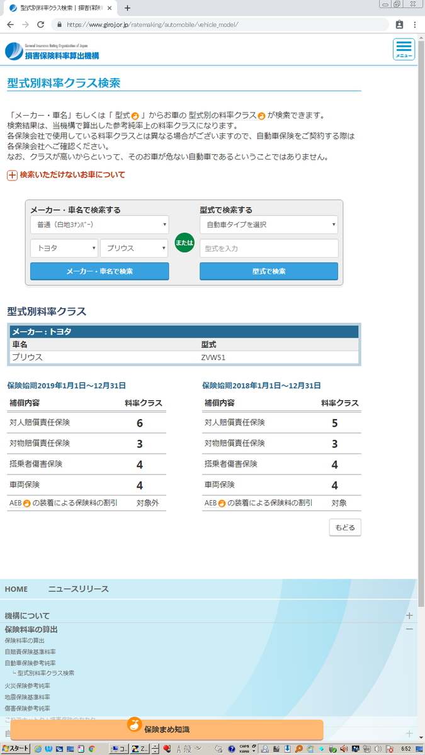Image resolution: width=425 pixels, height=755 pixels.
Task: Open the HOME footer link
Action: (16, 590)
